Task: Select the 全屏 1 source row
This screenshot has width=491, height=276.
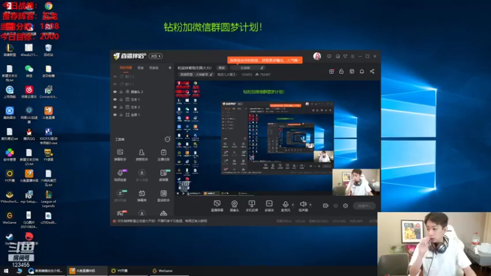Action: [142, 115]
